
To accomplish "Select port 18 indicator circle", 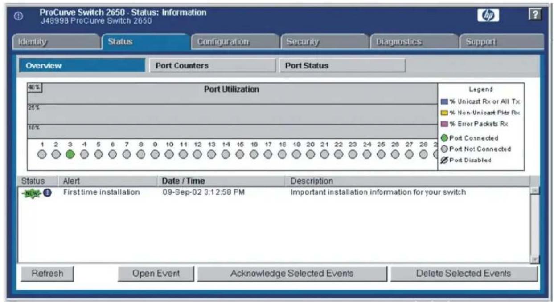I will [282, 154].
